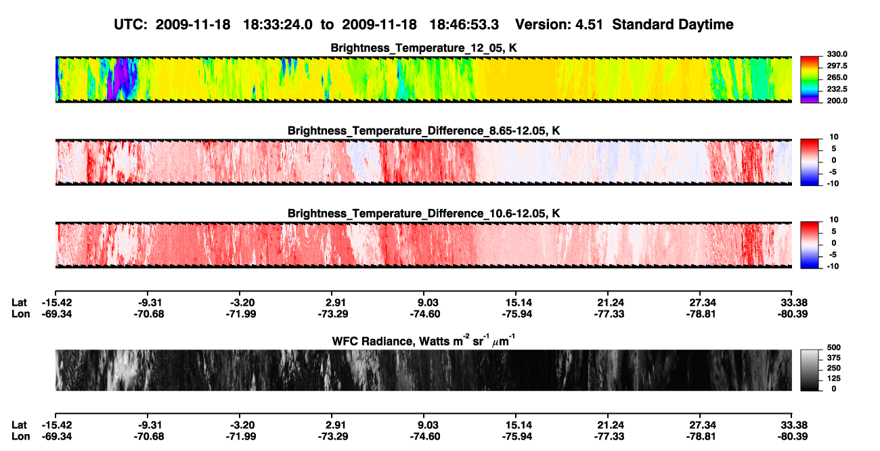Select the Brightness_Temperature_Difference_8.65-12.05, K title

click(x=424, y=130)
